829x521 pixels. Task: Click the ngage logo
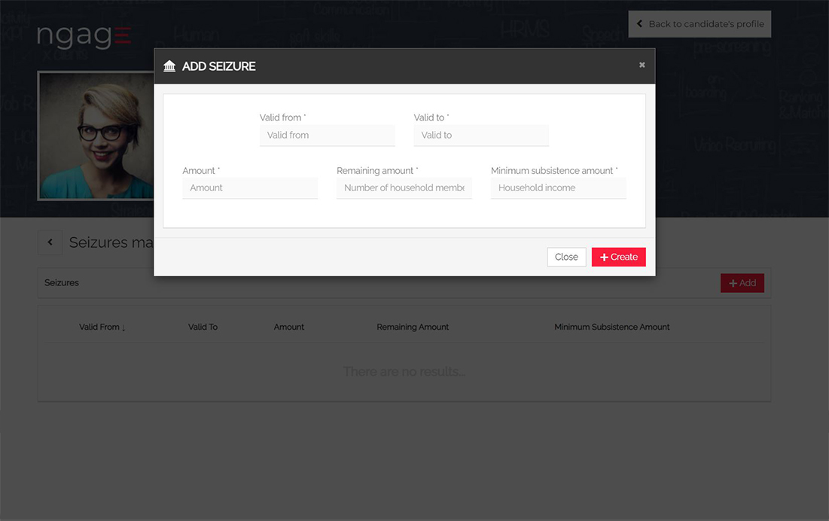coord(84,36)
